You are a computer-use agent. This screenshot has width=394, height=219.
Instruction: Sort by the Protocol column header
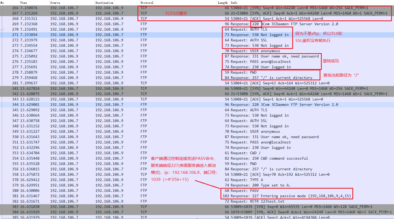click(178, 3)
